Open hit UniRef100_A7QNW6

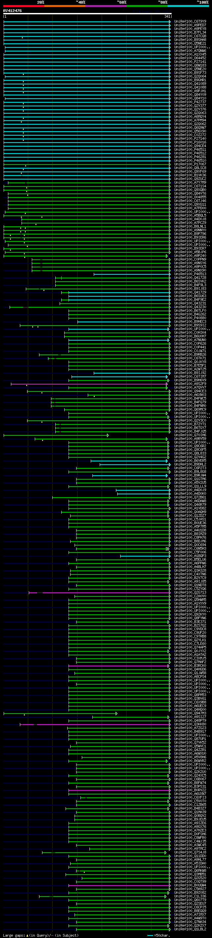[x=190, y=51]
